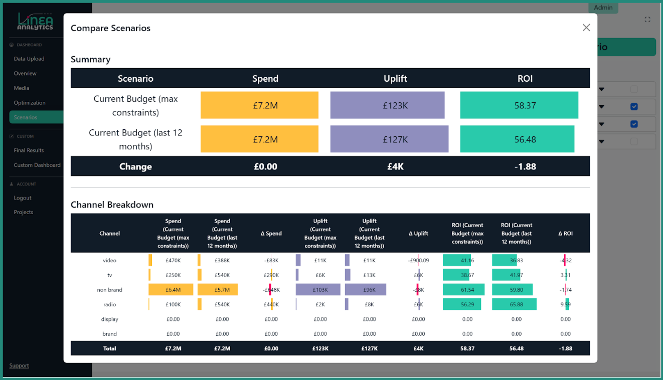
Task: Click the teal 58.37 ROI summary bar
Action: [x=519, y=105]
